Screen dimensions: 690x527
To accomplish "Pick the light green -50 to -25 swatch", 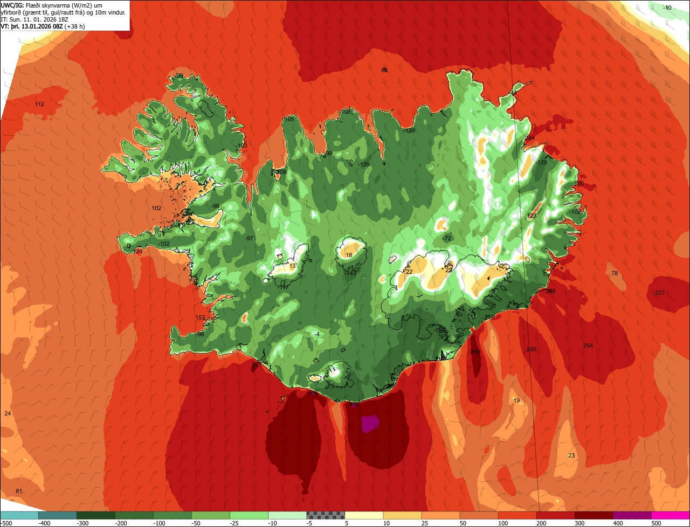I will pyautogui.click(x=249, y=515).
